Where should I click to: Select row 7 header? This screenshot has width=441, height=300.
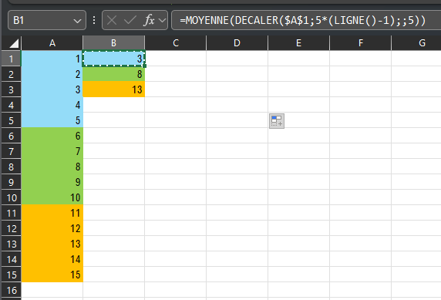(x=11, y=151)
